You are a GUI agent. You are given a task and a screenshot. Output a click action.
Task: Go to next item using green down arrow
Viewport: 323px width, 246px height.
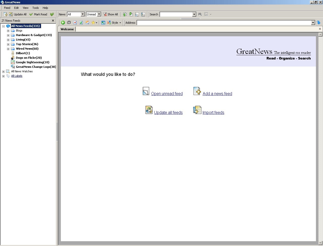[x=131, y=14]
